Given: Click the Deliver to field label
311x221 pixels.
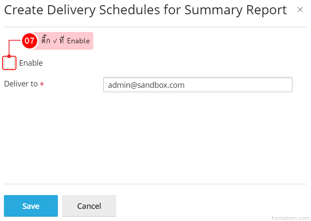Looking at the screenshot, I should [21, 84].
